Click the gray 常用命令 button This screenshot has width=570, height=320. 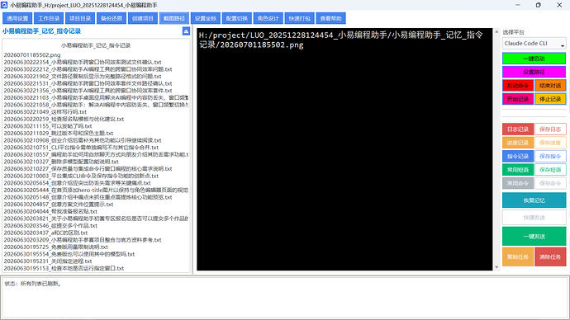(x=518, y=183)
